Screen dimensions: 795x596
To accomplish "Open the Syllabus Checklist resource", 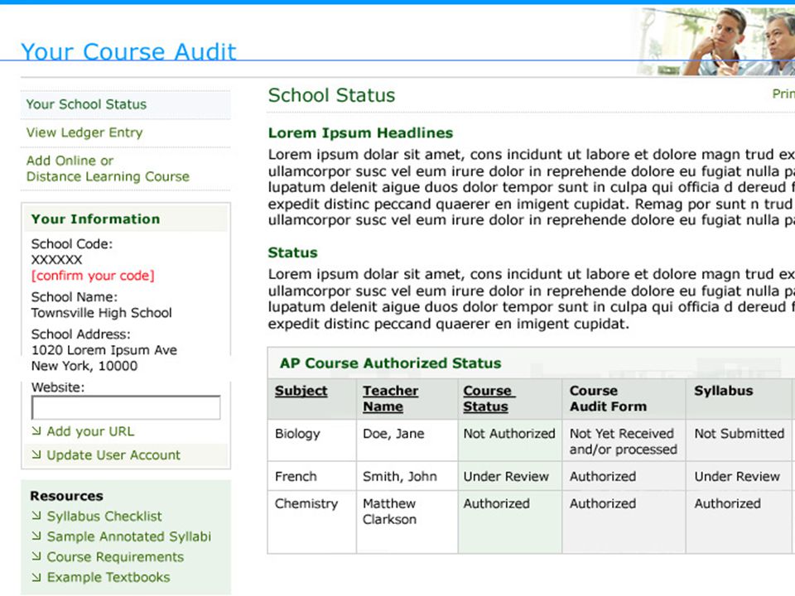I will tap(104, 516).
